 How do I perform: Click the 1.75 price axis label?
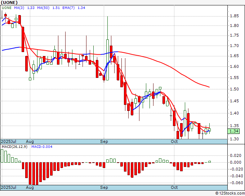234,35
